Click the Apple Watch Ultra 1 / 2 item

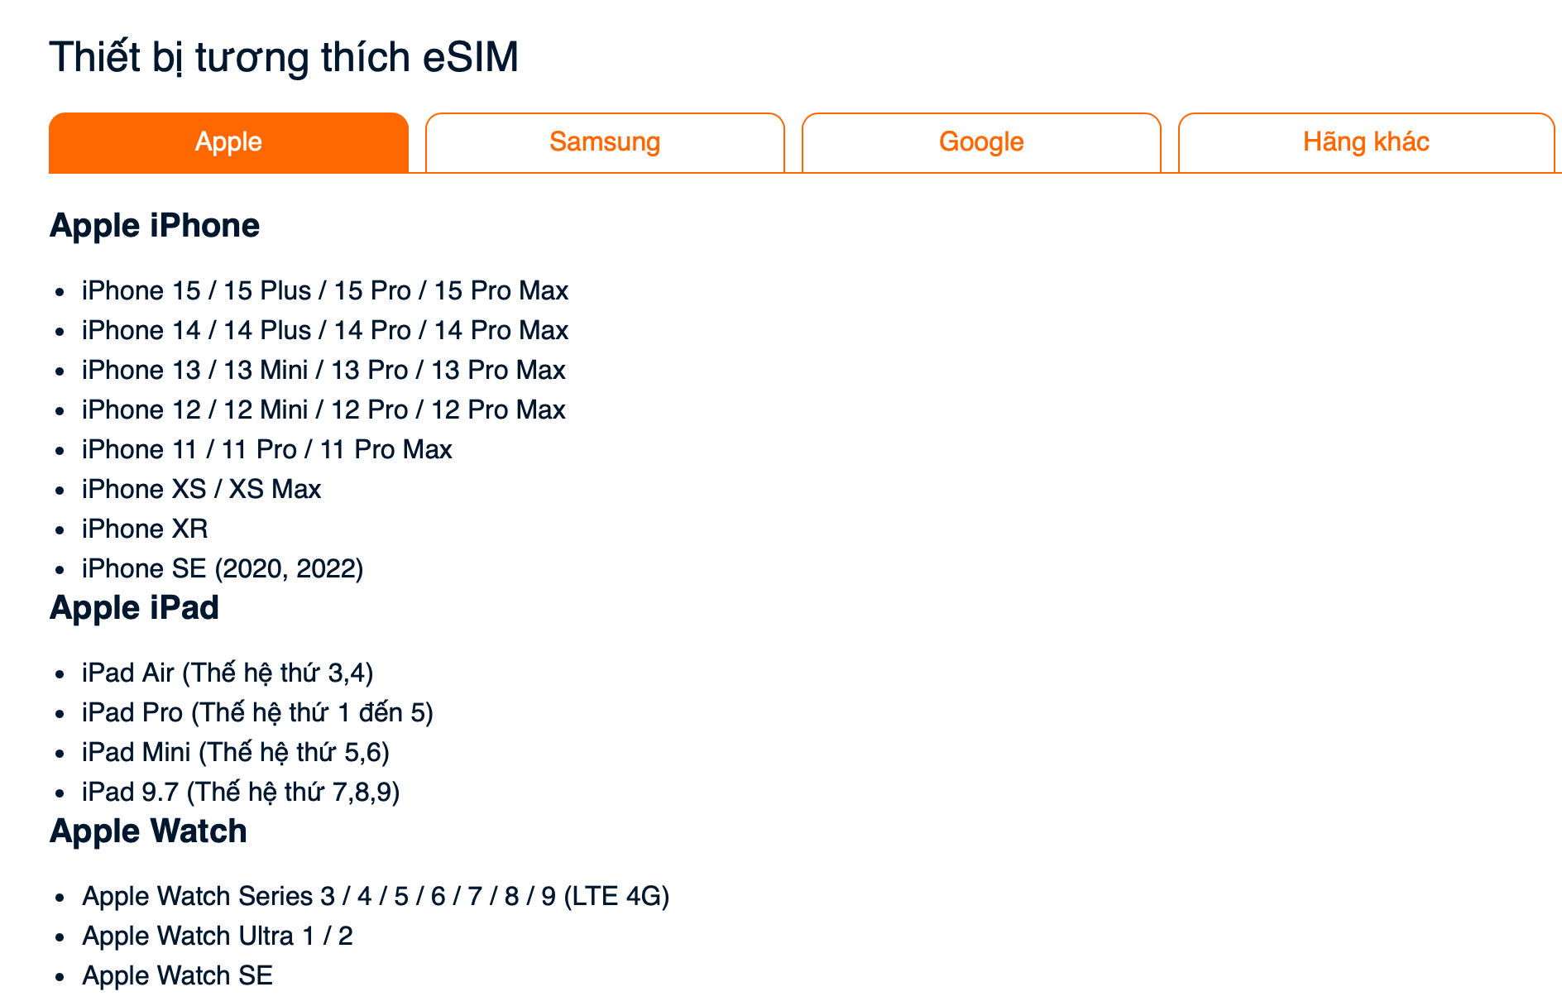(218, 936)
